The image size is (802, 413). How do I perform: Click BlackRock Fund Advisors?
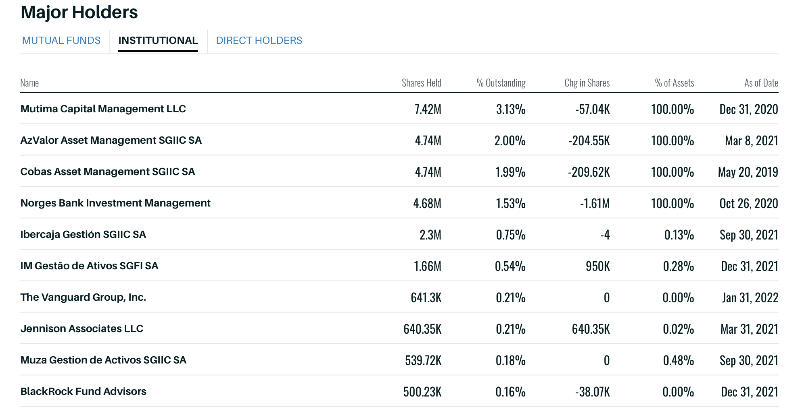[x=83, y=392]
